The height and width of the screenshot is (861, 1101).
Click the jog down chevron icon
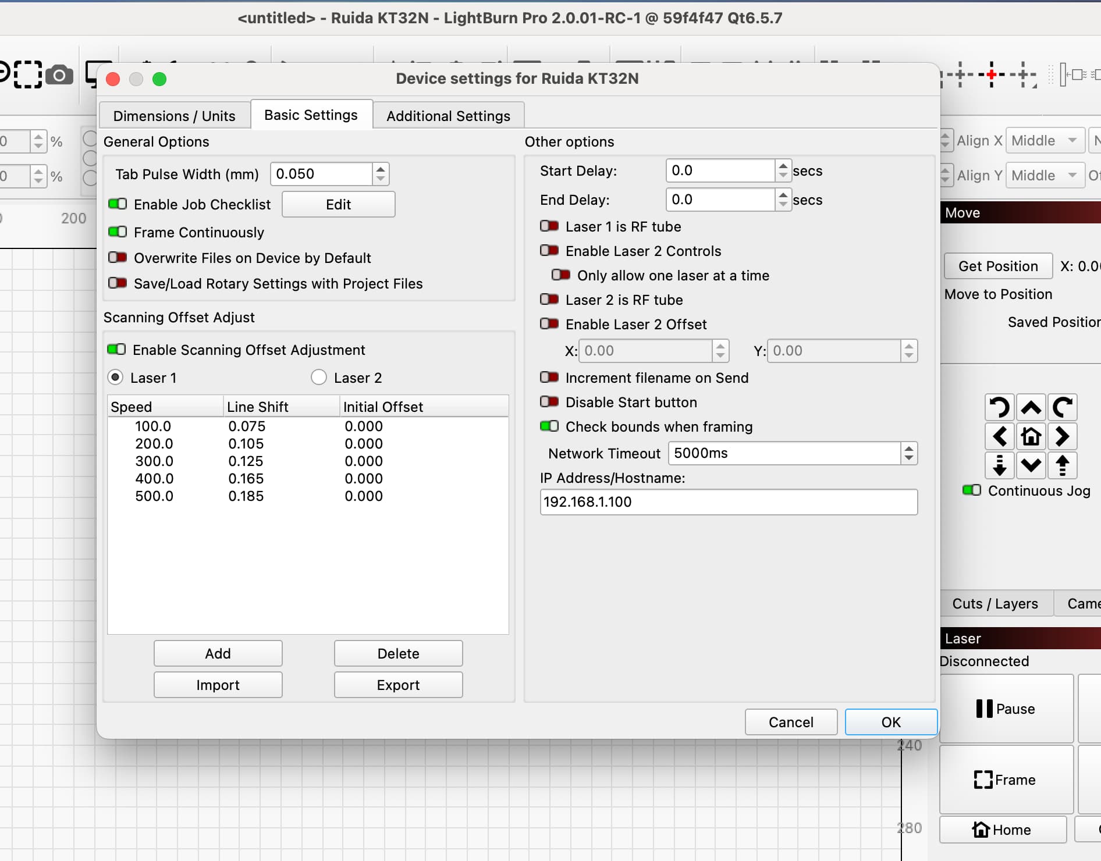[x=1031, y=465]
